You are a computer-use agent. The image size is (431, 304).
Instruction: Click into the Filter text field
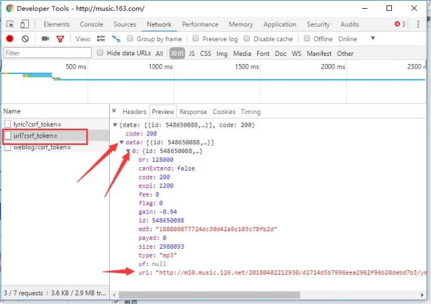47,53
